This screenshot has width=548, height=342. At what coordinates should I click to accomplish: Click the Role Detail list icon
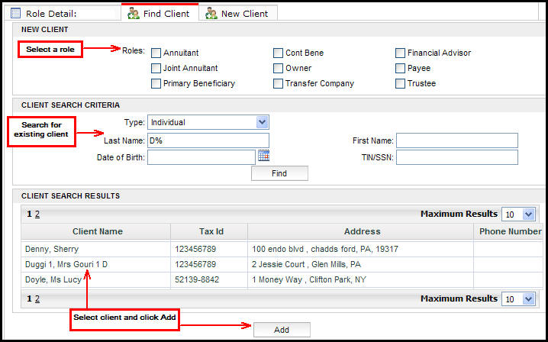16,14
